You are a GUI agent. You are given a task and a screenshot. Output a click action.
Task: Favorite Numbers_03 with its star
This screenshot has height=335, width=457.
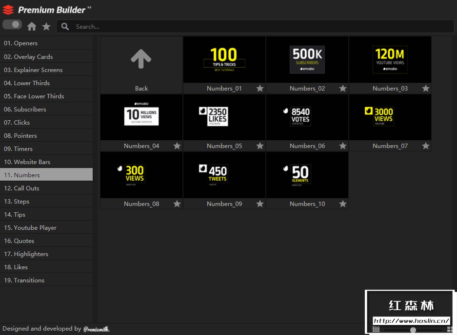[x=425, y=89]
